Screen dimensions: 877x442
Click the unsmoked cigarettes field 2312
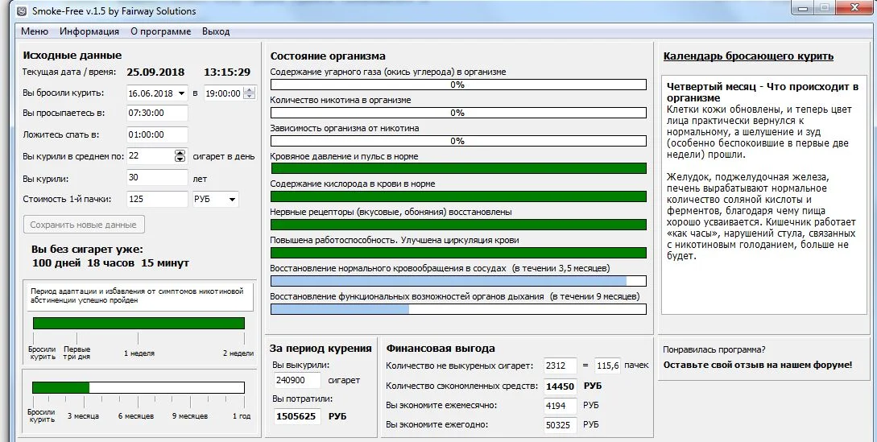(x=560, y=366)
